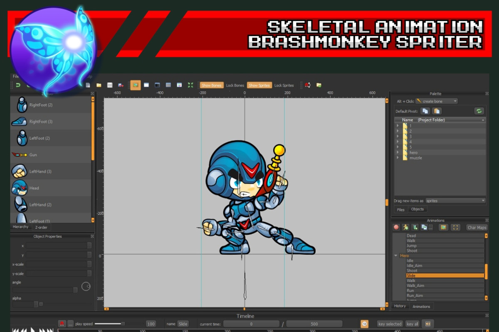The image size is (499, 332).
Task: Click the red delete animation icon
Action: pos(396,227)
